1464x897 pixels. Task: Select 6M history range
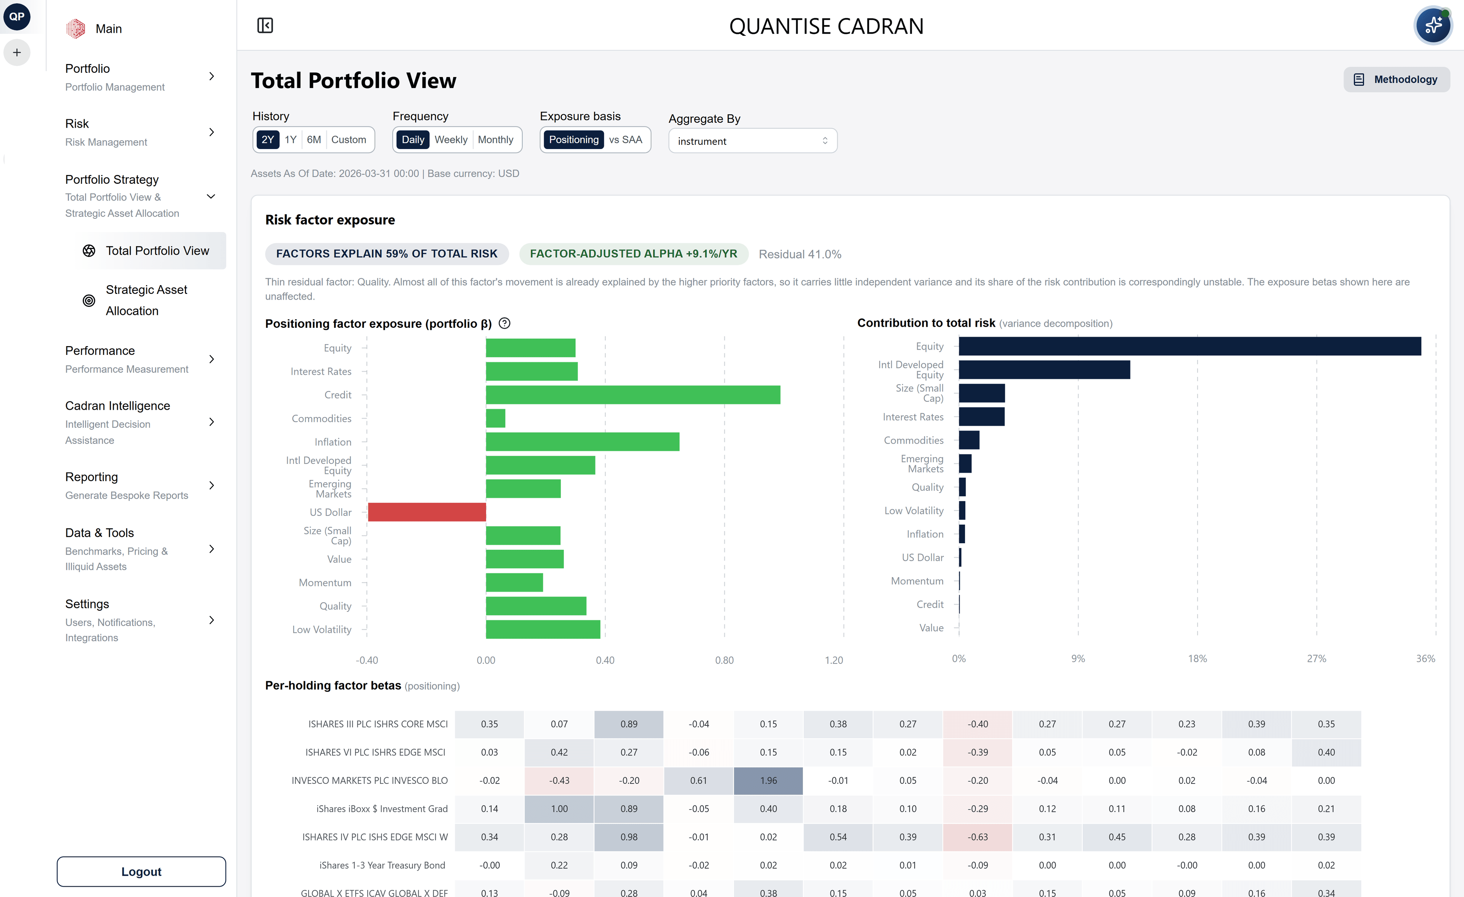click(314, 140)
